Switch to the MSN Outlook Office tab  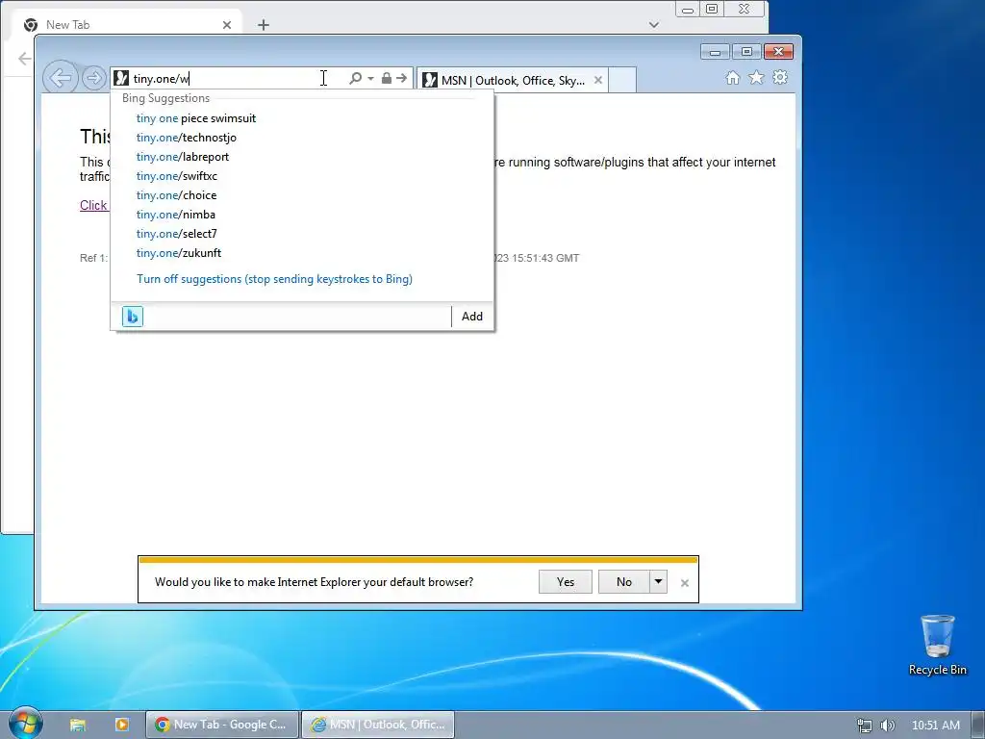pos(512,81)
